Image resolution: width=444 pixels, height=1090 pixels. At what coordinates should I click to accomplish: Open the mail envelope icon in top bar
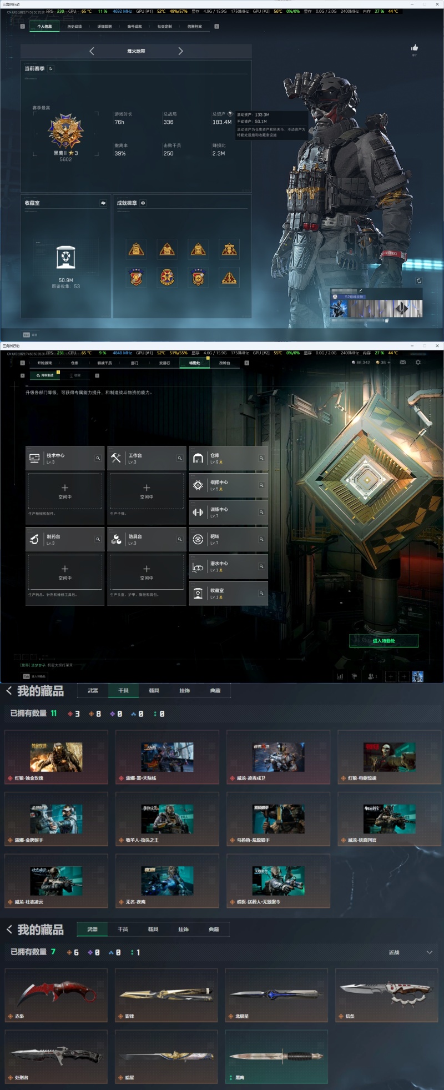[403, 362]
